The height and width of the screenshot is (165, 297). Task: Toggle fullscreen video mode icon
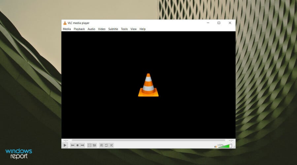(89, 145)
